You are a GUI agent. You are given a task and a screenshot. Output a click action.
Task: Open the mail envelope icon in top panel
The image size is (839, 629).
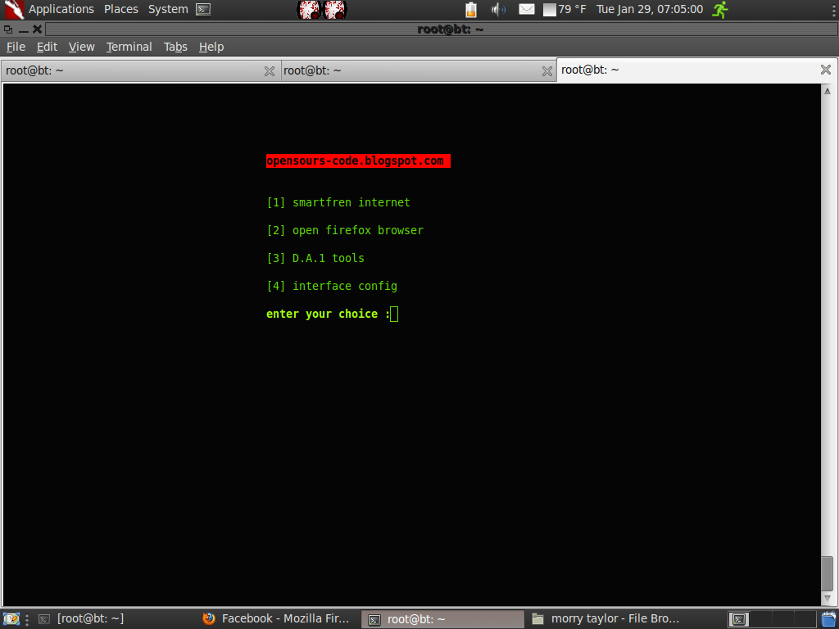[x=525, y=9]
